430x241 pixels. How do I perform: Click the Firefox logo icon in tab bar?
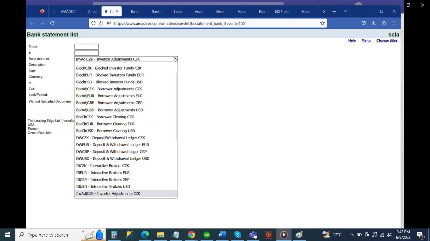pyautogui.click(x=42, y=11)
